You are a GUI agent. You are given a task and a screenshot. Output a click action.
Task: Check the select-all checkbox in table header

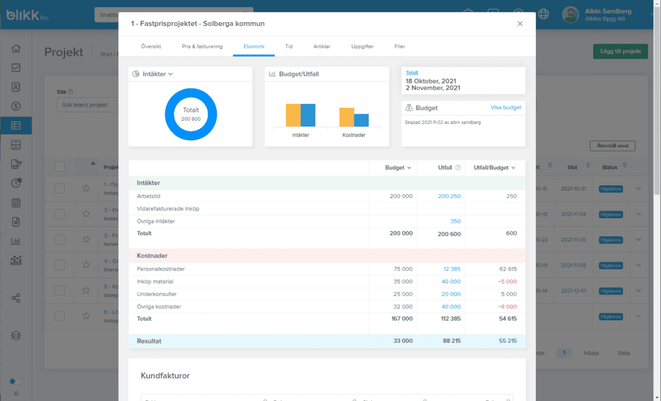[x=59, y=167]
